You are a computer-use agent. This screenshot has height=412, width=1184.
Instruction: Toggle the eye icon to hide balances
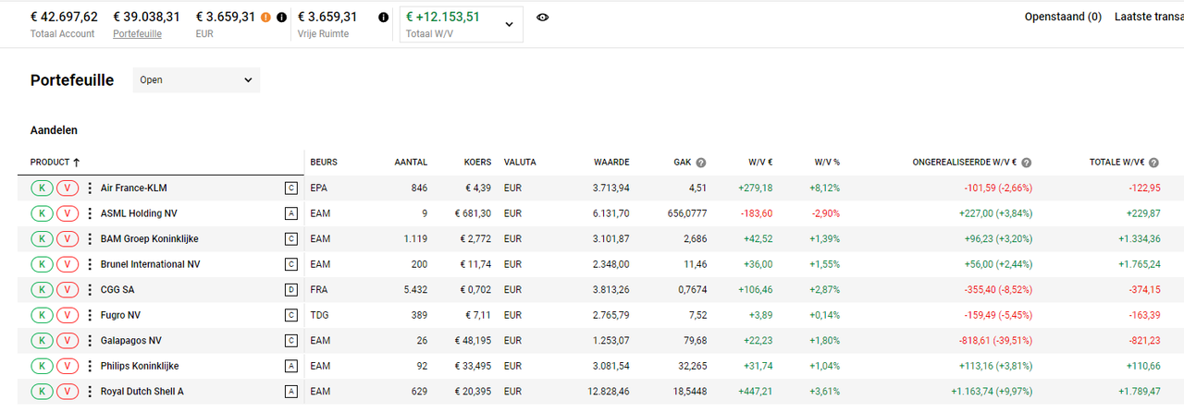543,18
